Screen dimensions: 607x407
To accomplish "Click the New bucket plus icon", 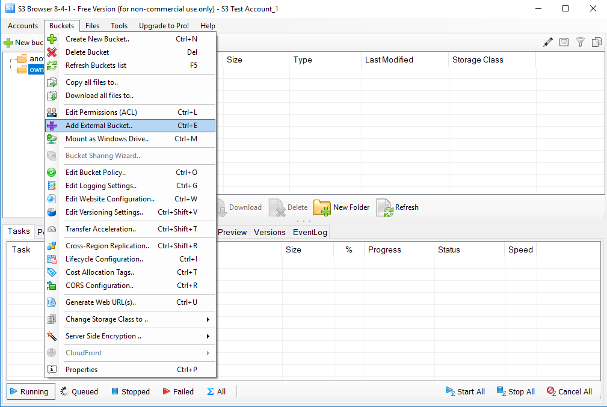I will [x=8, y=42].
